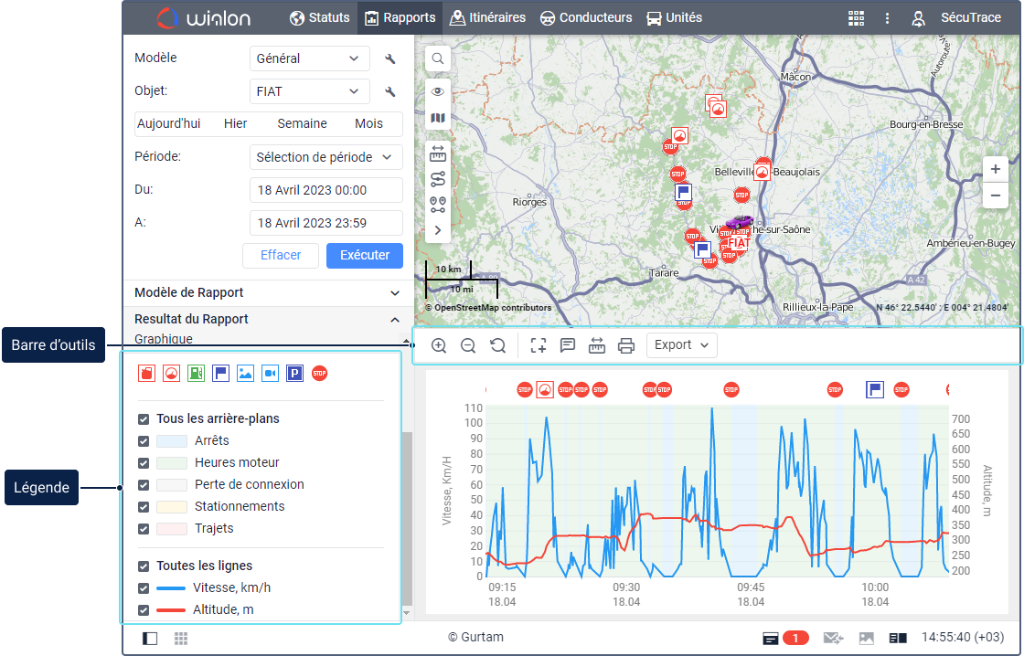The width and height of the screenshot is (1024, 656).
Task: Click the Stationnements yellow color swatch
Action: pos(172,507)
